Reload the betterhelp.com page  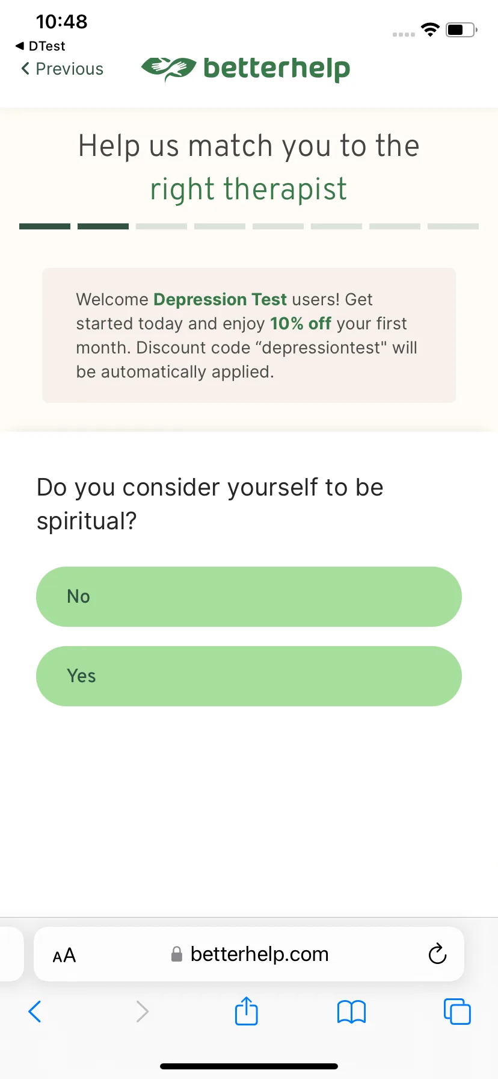click(x=437, y=954)
